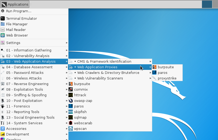218x140 pixels.
Task: Launch skipfish by its label
Action: point(80,112)
